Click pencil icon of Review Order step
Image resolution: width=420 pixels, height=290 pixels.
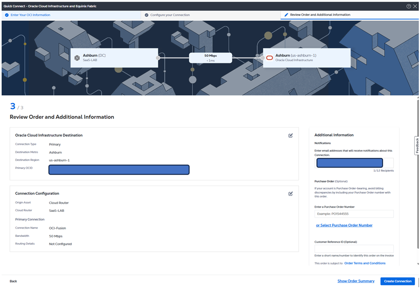287,15
